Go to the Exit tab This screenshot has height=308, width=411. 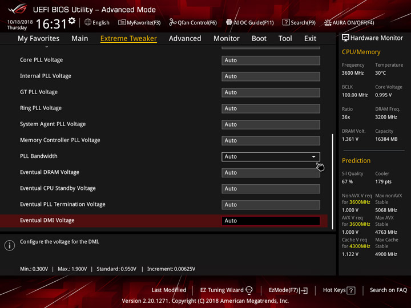pos(310,39)
